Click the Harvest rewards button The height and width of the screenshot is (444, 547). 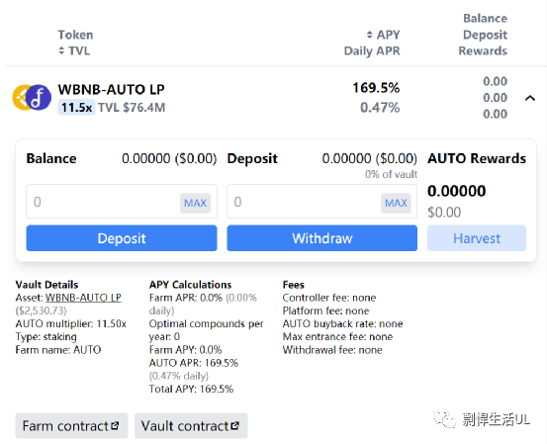pyautogui.click(x=477, y=238)
